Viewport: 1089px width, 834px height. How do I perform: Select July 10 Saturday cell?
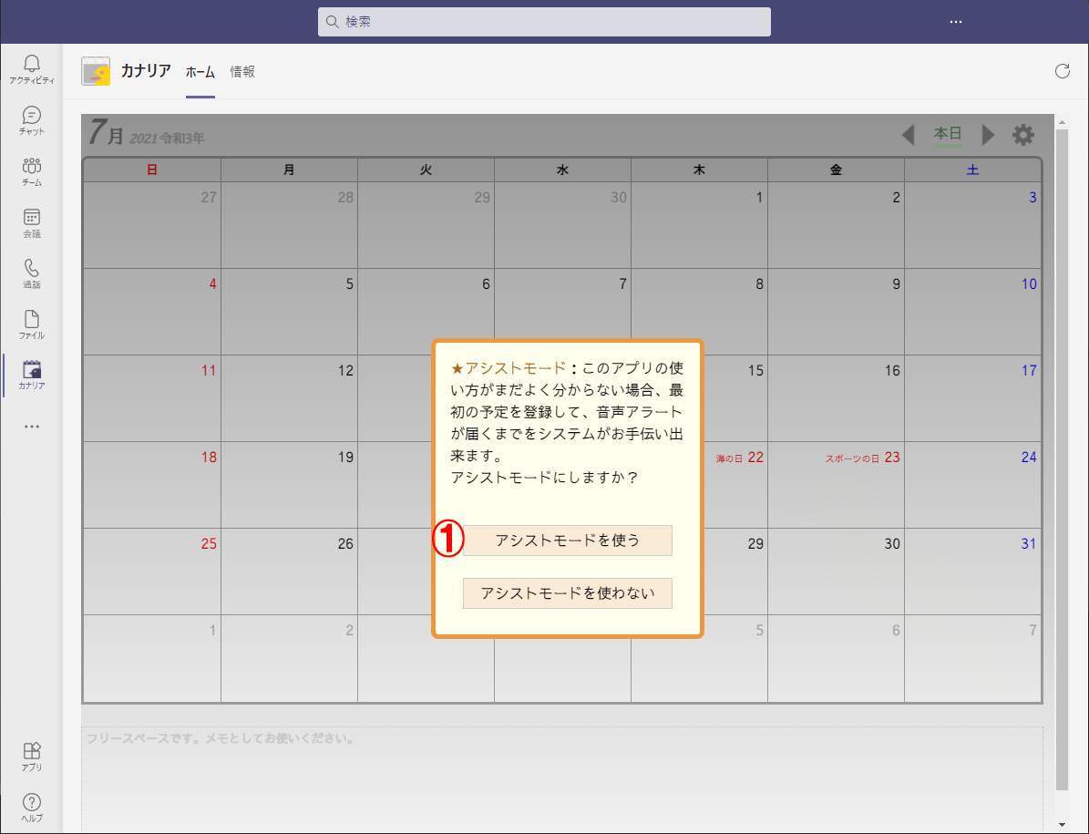973,312
